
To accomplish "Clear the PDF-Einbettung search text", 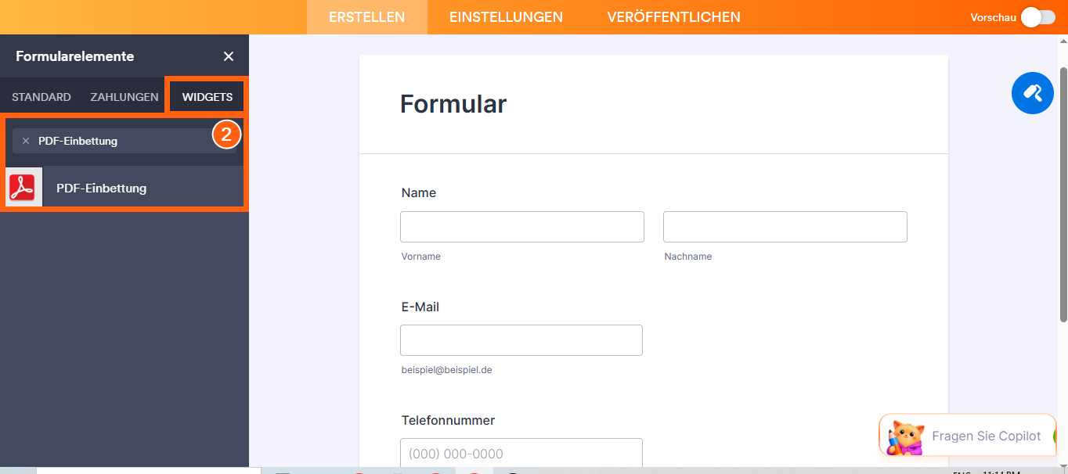I will [26, 141].
